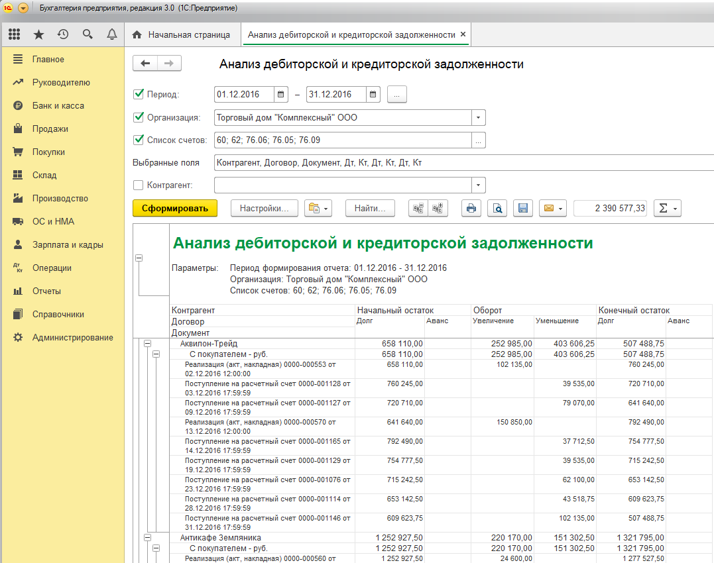Screen dimensions: 714x563
Task: Print the report with printer icon
Action: pyautogui.click(x=471, y=208)
